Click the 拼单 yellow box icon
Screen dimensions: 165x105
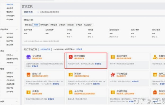point(155,75)
